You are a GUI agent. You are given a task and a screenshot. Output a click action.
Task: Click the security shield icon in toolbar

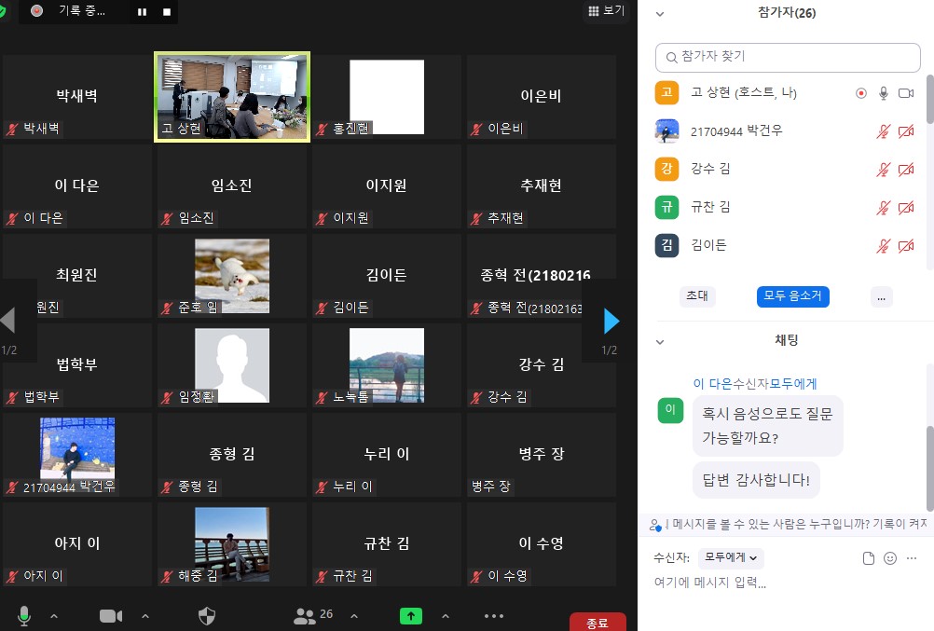(208, 616)
